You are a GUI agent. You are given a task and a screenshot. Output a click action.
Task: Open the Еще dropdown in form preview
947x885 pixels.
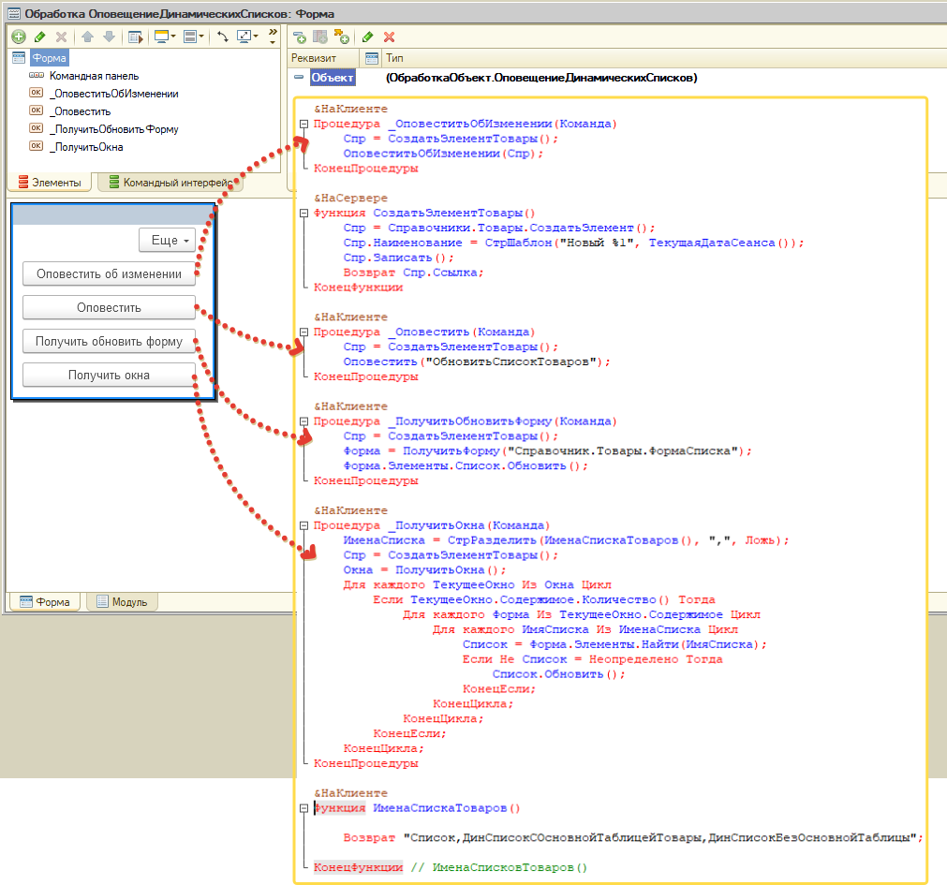(x=168, y=241)
